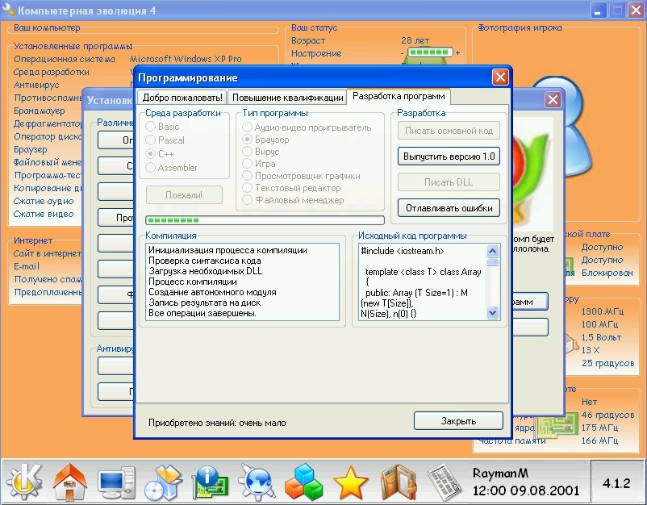Choose Игра program type
This screenshot has height=505, width=647.
tap(247, 164)
